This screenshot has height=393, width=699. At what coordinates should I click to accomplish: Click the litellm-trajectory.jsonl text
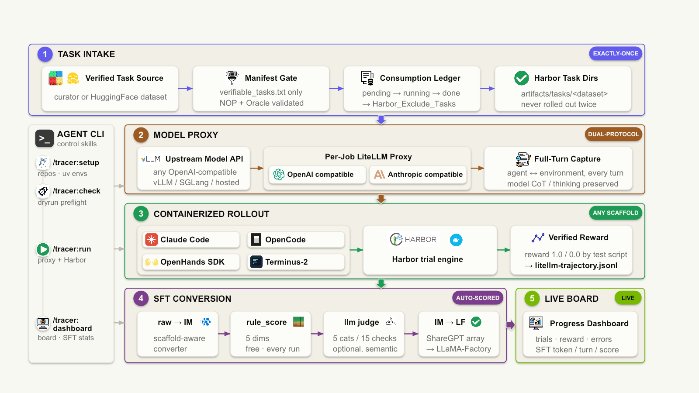(x=576, y=265)
